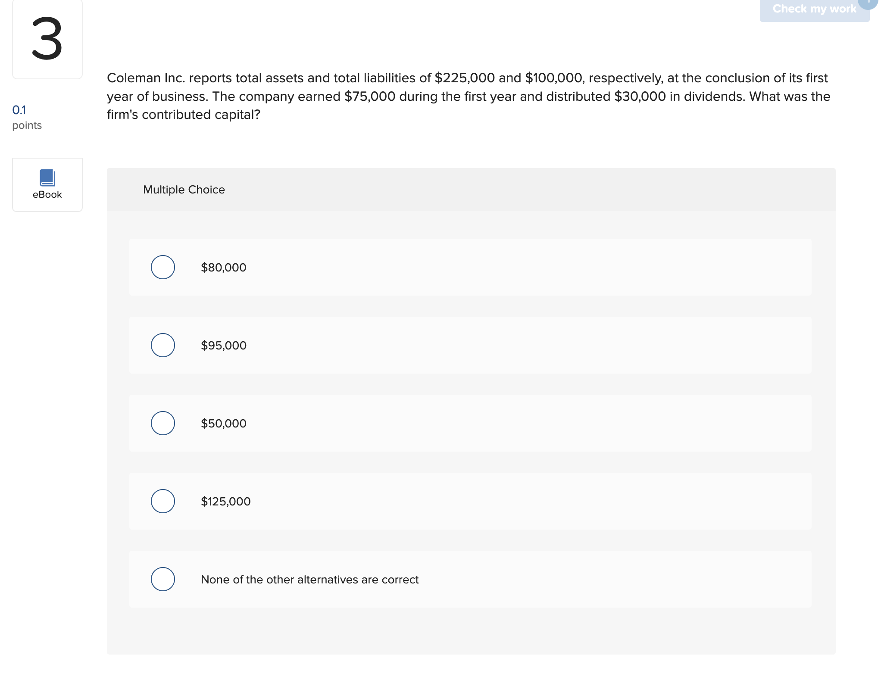The image size is (881, 686).
Task: Click the None of the other alternatives label
Action: [309, 579]
